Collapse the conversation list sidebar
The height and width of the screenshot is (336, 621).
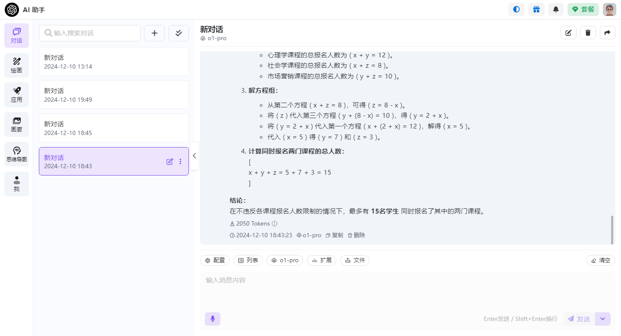tap(194, 156)
